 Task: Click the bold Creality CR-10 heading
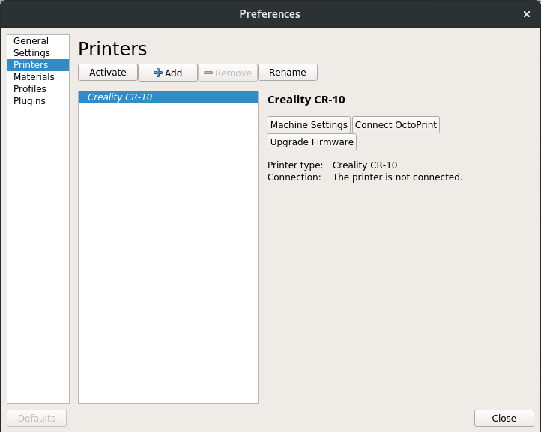(x=306, y=100)
